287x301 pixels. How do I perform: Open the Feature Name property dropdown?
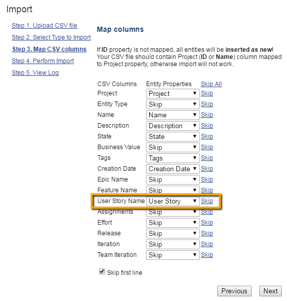click(173, 190)
